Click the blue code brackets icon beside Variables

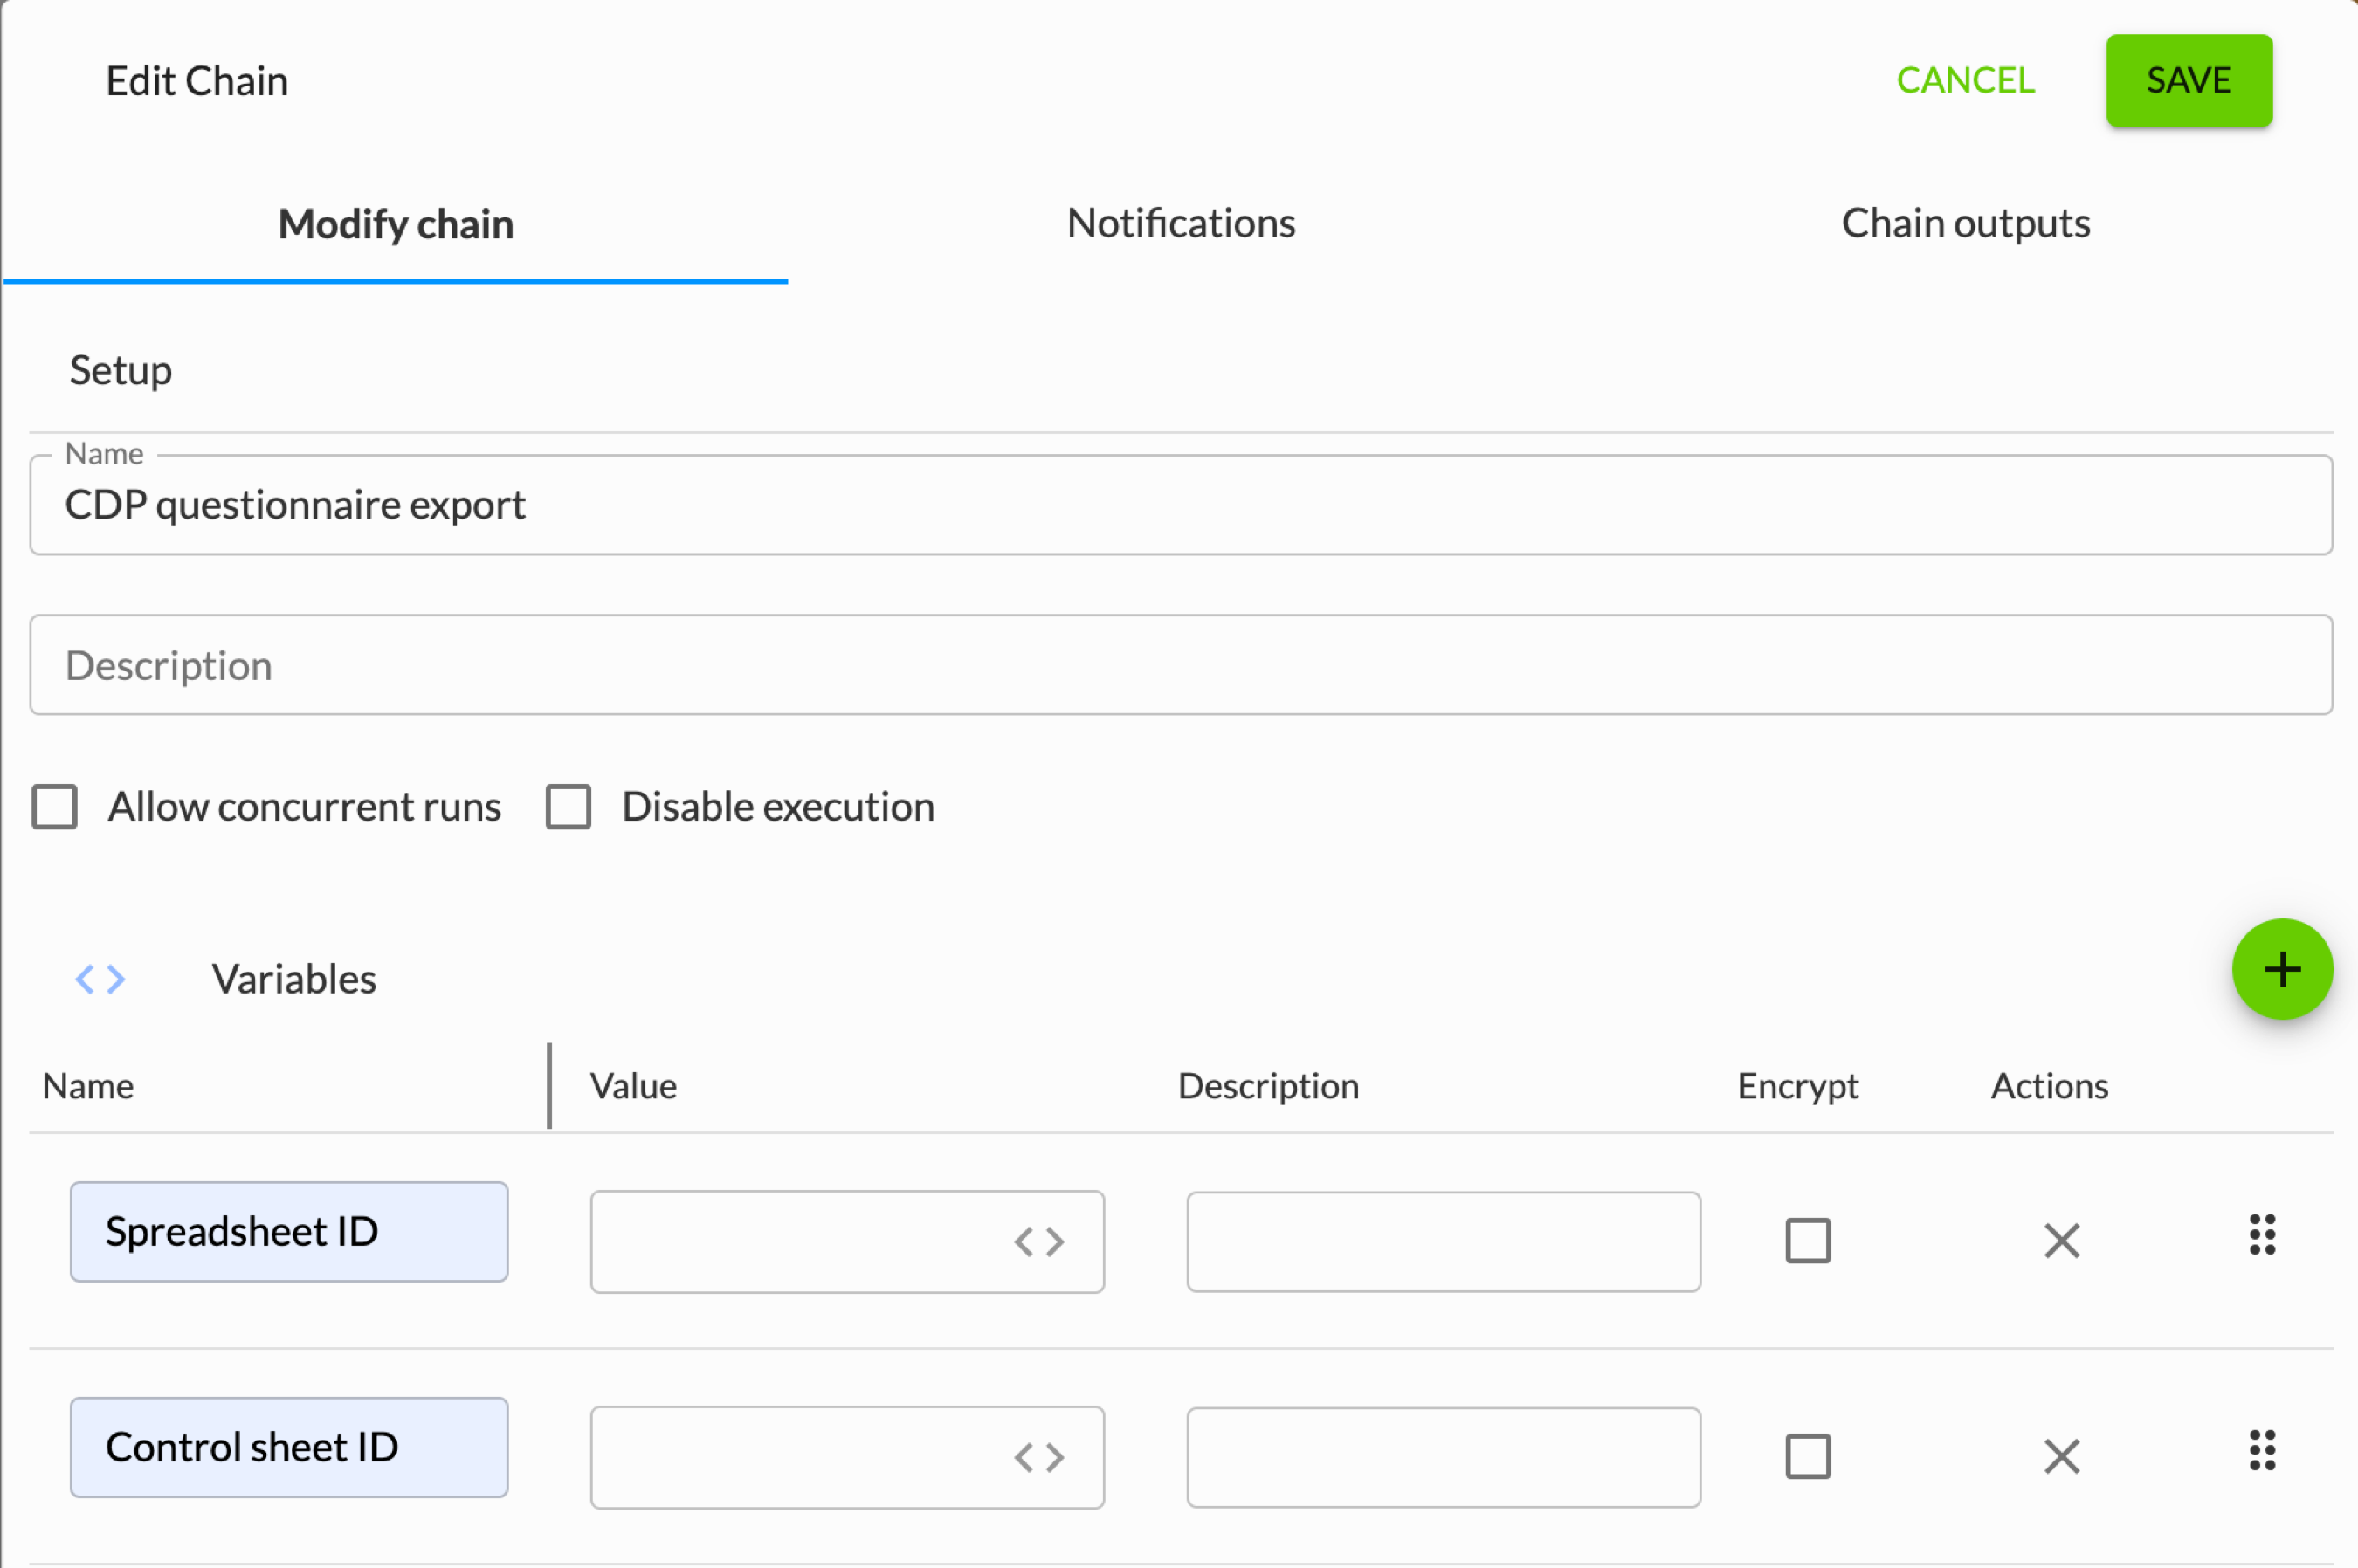(x=100, y=978)
